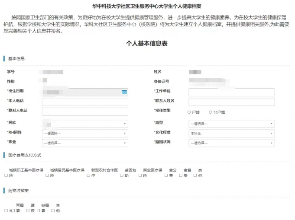This screenshot has height=220, width=295.
Task: Tick the 贫困救助 checkbox
Action: click(122, 175)
